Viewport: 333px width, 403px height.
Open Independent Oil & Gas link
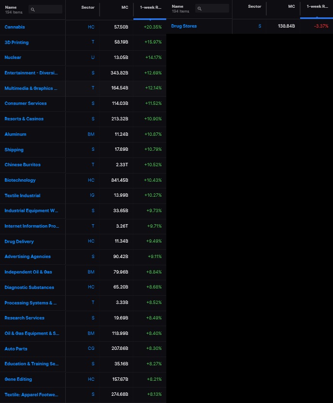coord(29,272)
